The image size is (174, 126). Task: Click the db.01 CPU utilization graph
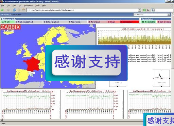pos(31,104)
